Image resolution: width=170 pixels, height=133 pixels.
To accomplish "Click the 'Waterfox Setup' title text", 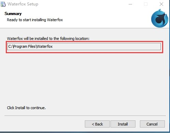I will point(23,4).
